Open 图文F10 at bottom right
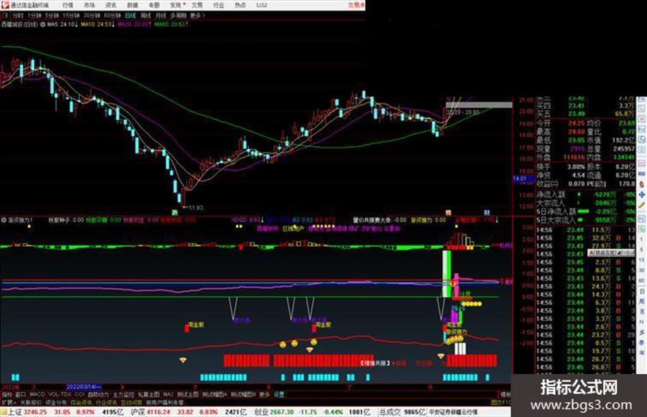Screen dimensions: 647x417 [500, 402]
